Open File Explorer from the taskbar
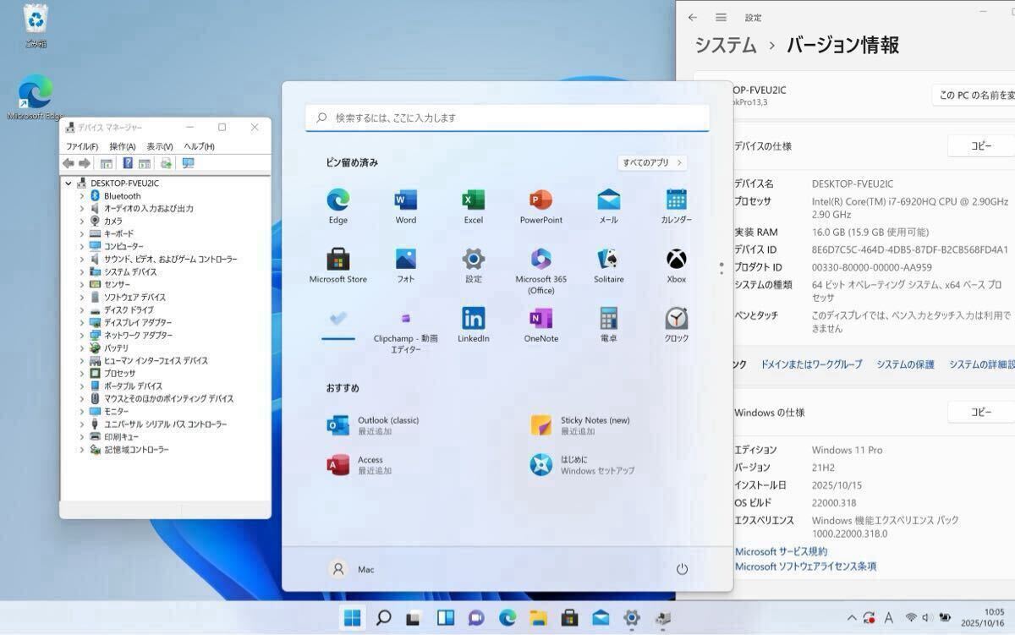This screenshot has height=635, width=1015. click(539, 618)
